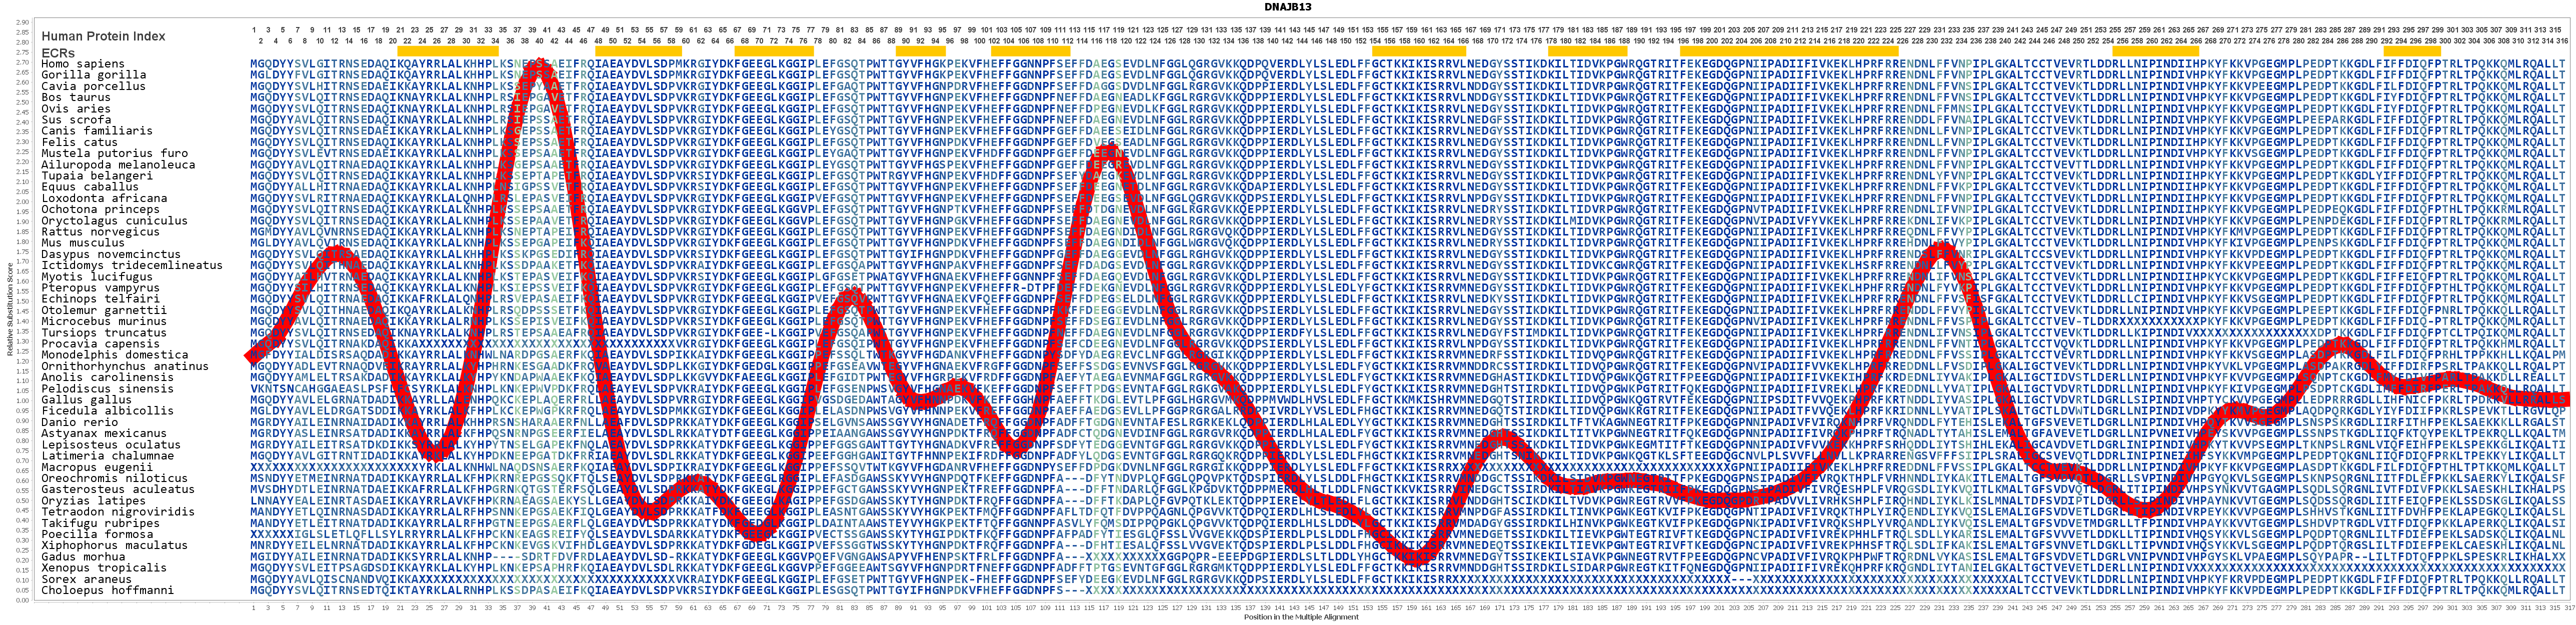
Task: Select the Ornithorhynchus anatinus row label
Action: 125,366
